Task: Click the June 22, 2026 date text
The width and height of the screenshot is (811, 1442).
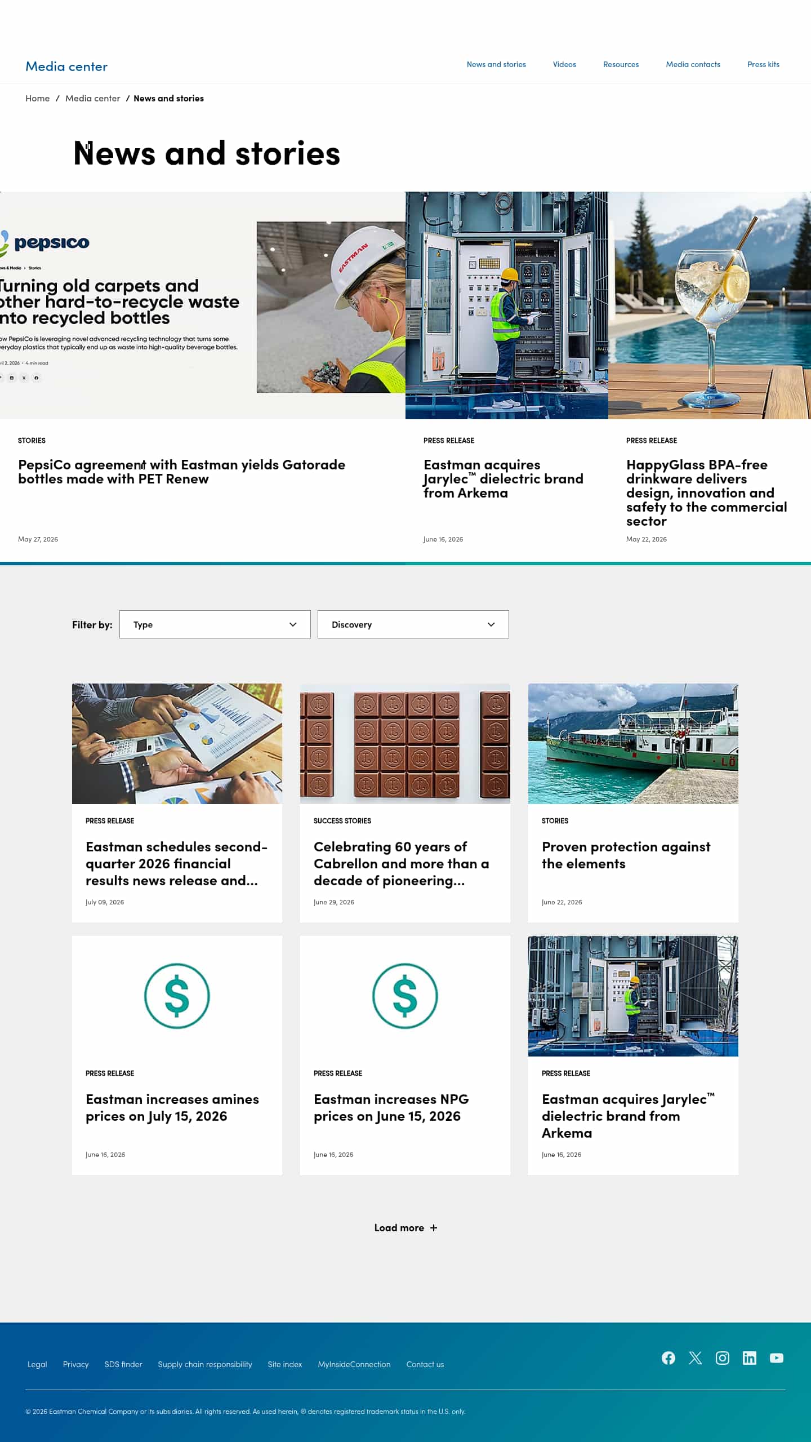Action: [562, 902]
